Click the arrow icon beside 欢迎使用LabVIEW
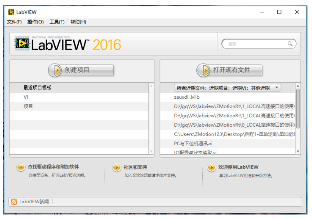 (x=211, y=167)
